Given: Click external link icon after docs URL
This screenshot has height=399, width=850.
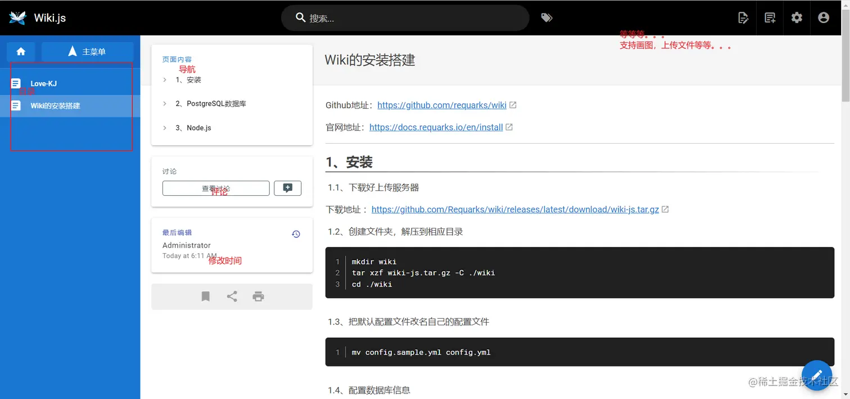Looking at the screenshot, I should (509, 127).
